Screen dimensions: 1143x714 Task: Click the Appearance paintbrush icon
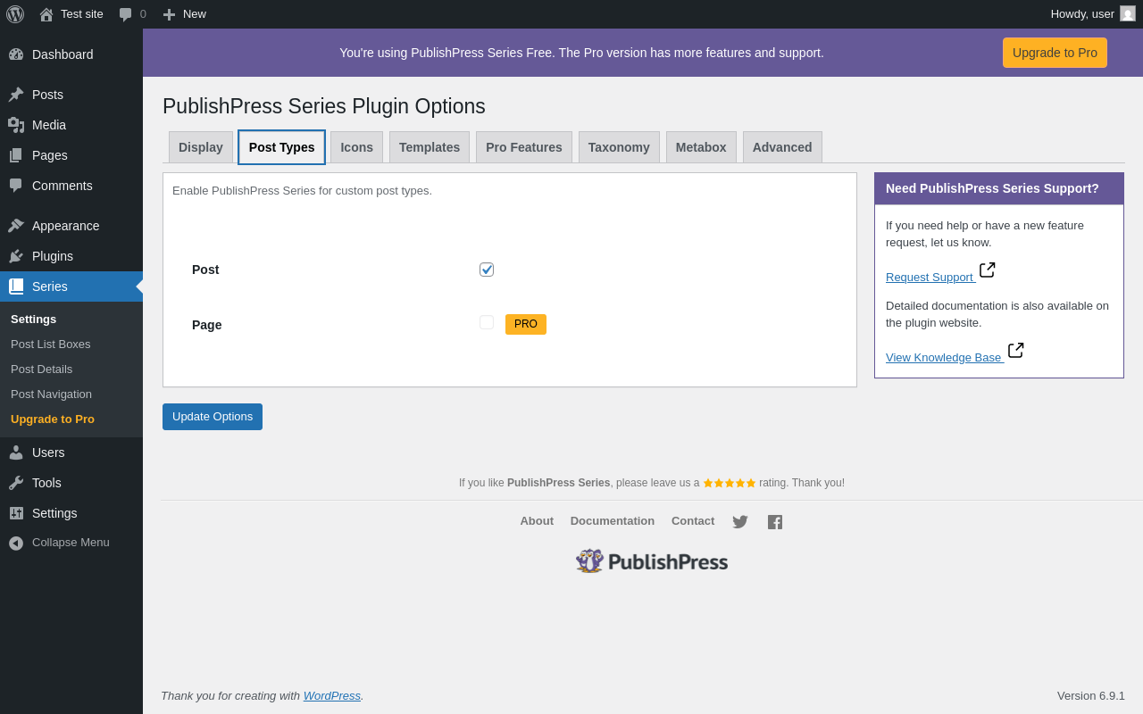[16, 226]
